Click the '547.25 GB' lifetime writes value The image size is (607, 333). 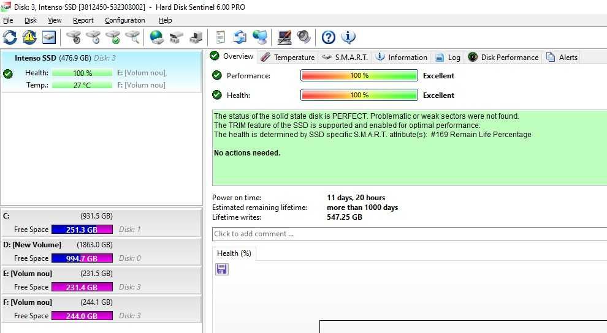tap(344, 217)
